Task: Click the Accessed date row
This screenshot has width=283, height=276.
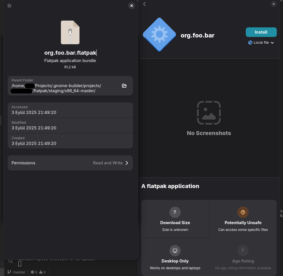Action: tap(70, 110)
